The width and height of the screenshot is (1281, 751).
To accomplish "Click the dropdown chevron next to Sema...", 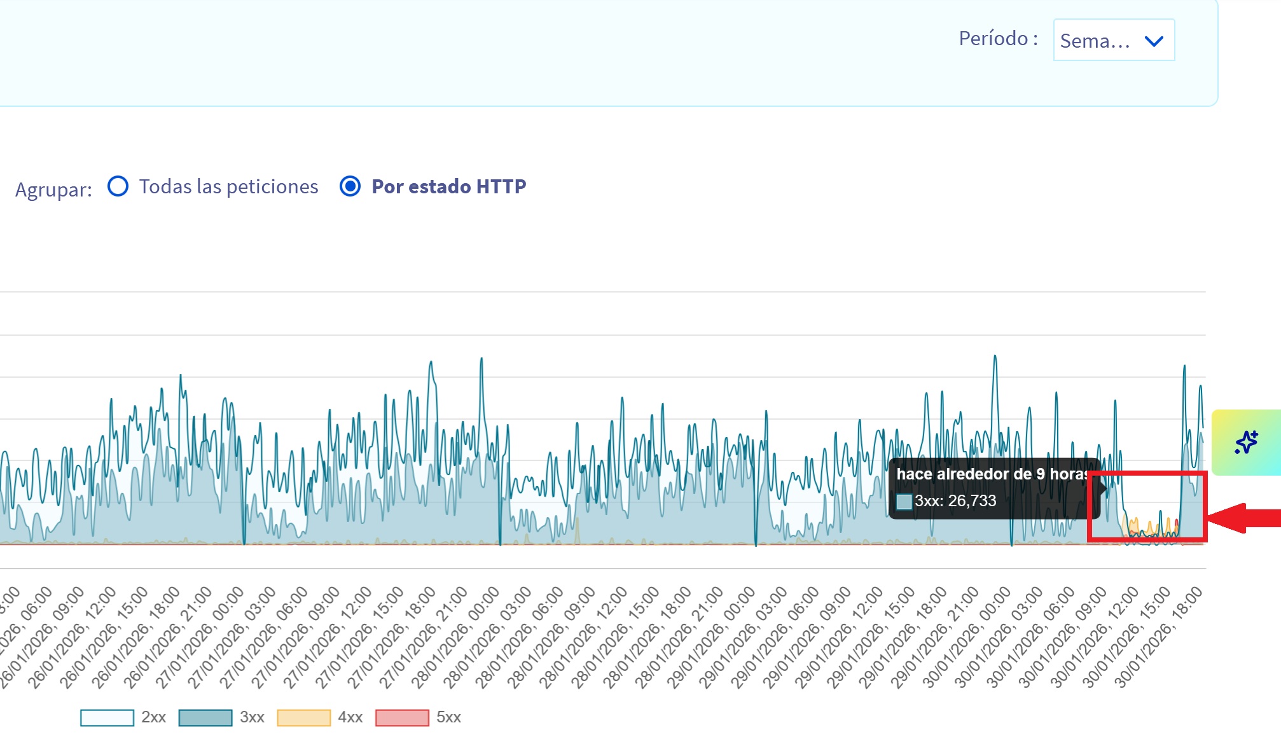I will [1154, 41].
